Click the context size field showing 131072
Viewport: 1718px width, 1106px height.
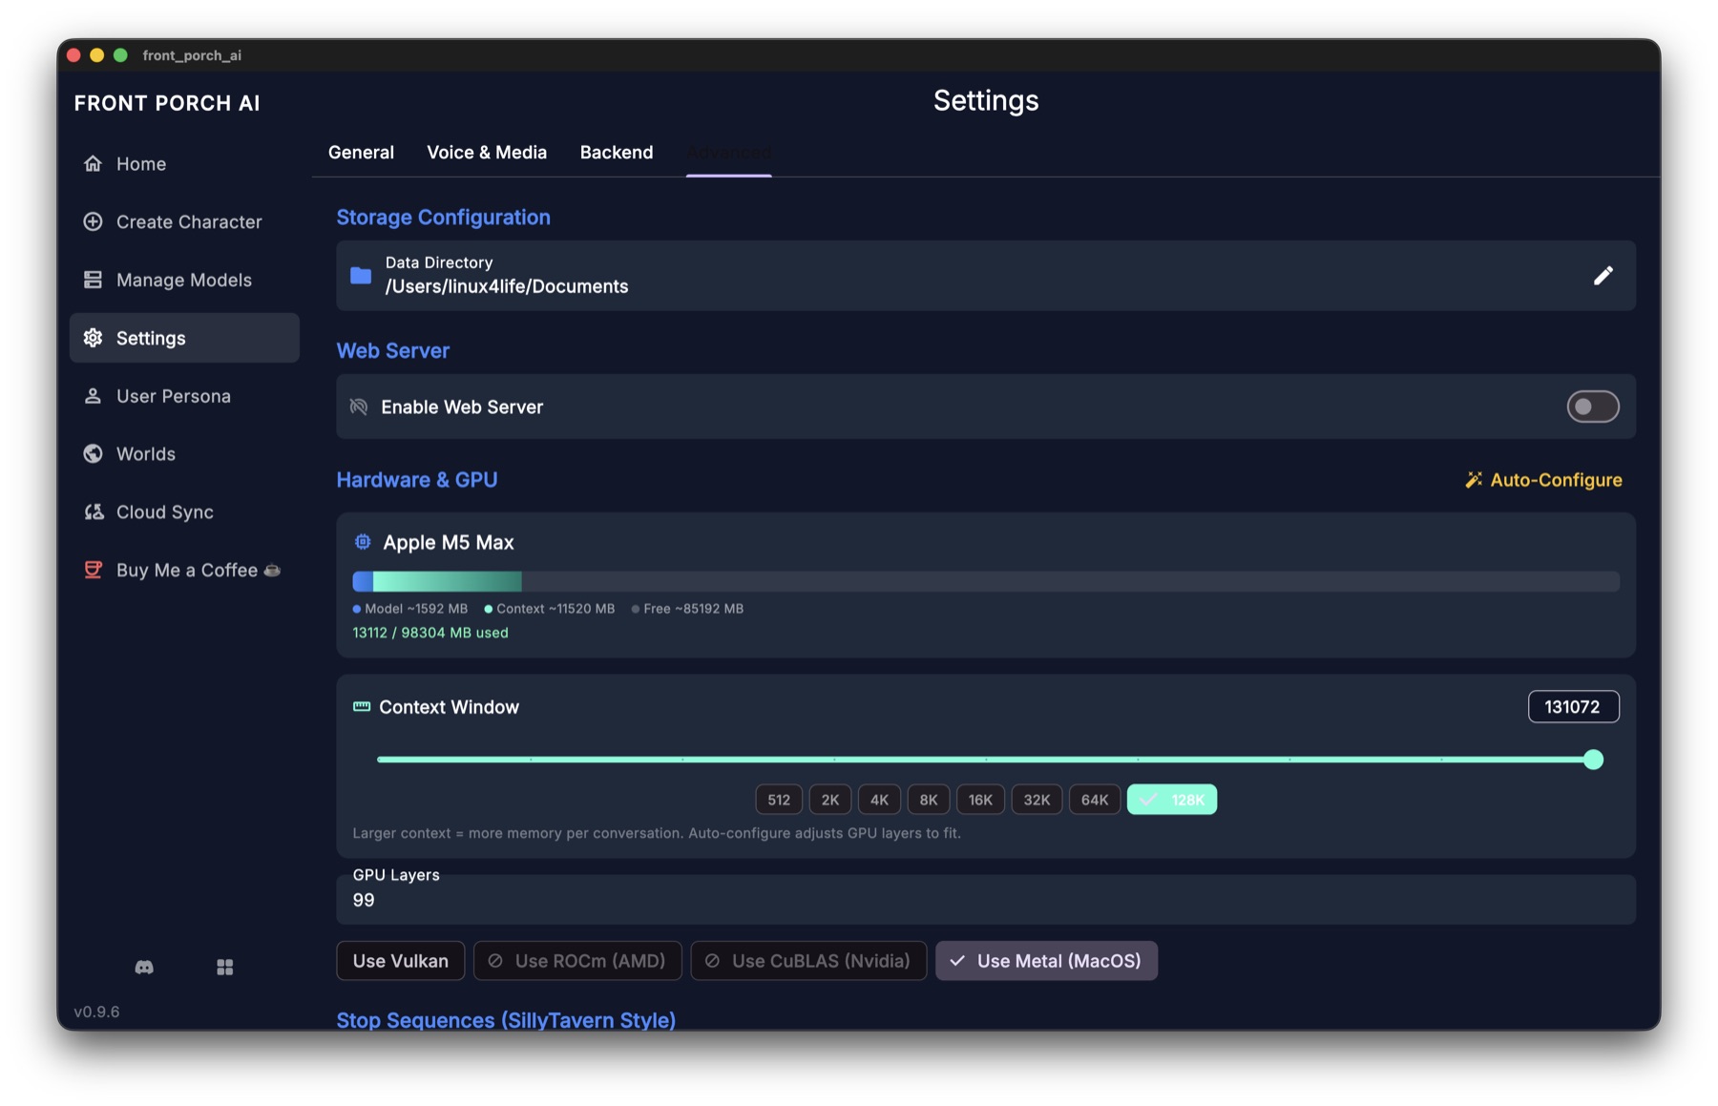(x=1573, y=707)
